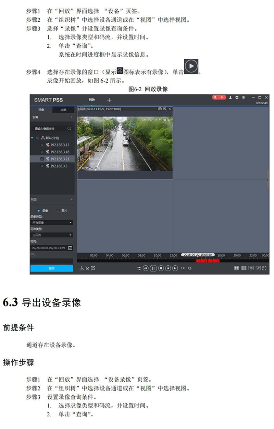274x429 pixels.
Task: Click the rewind button in playback controls
Action: coord(146,268)
